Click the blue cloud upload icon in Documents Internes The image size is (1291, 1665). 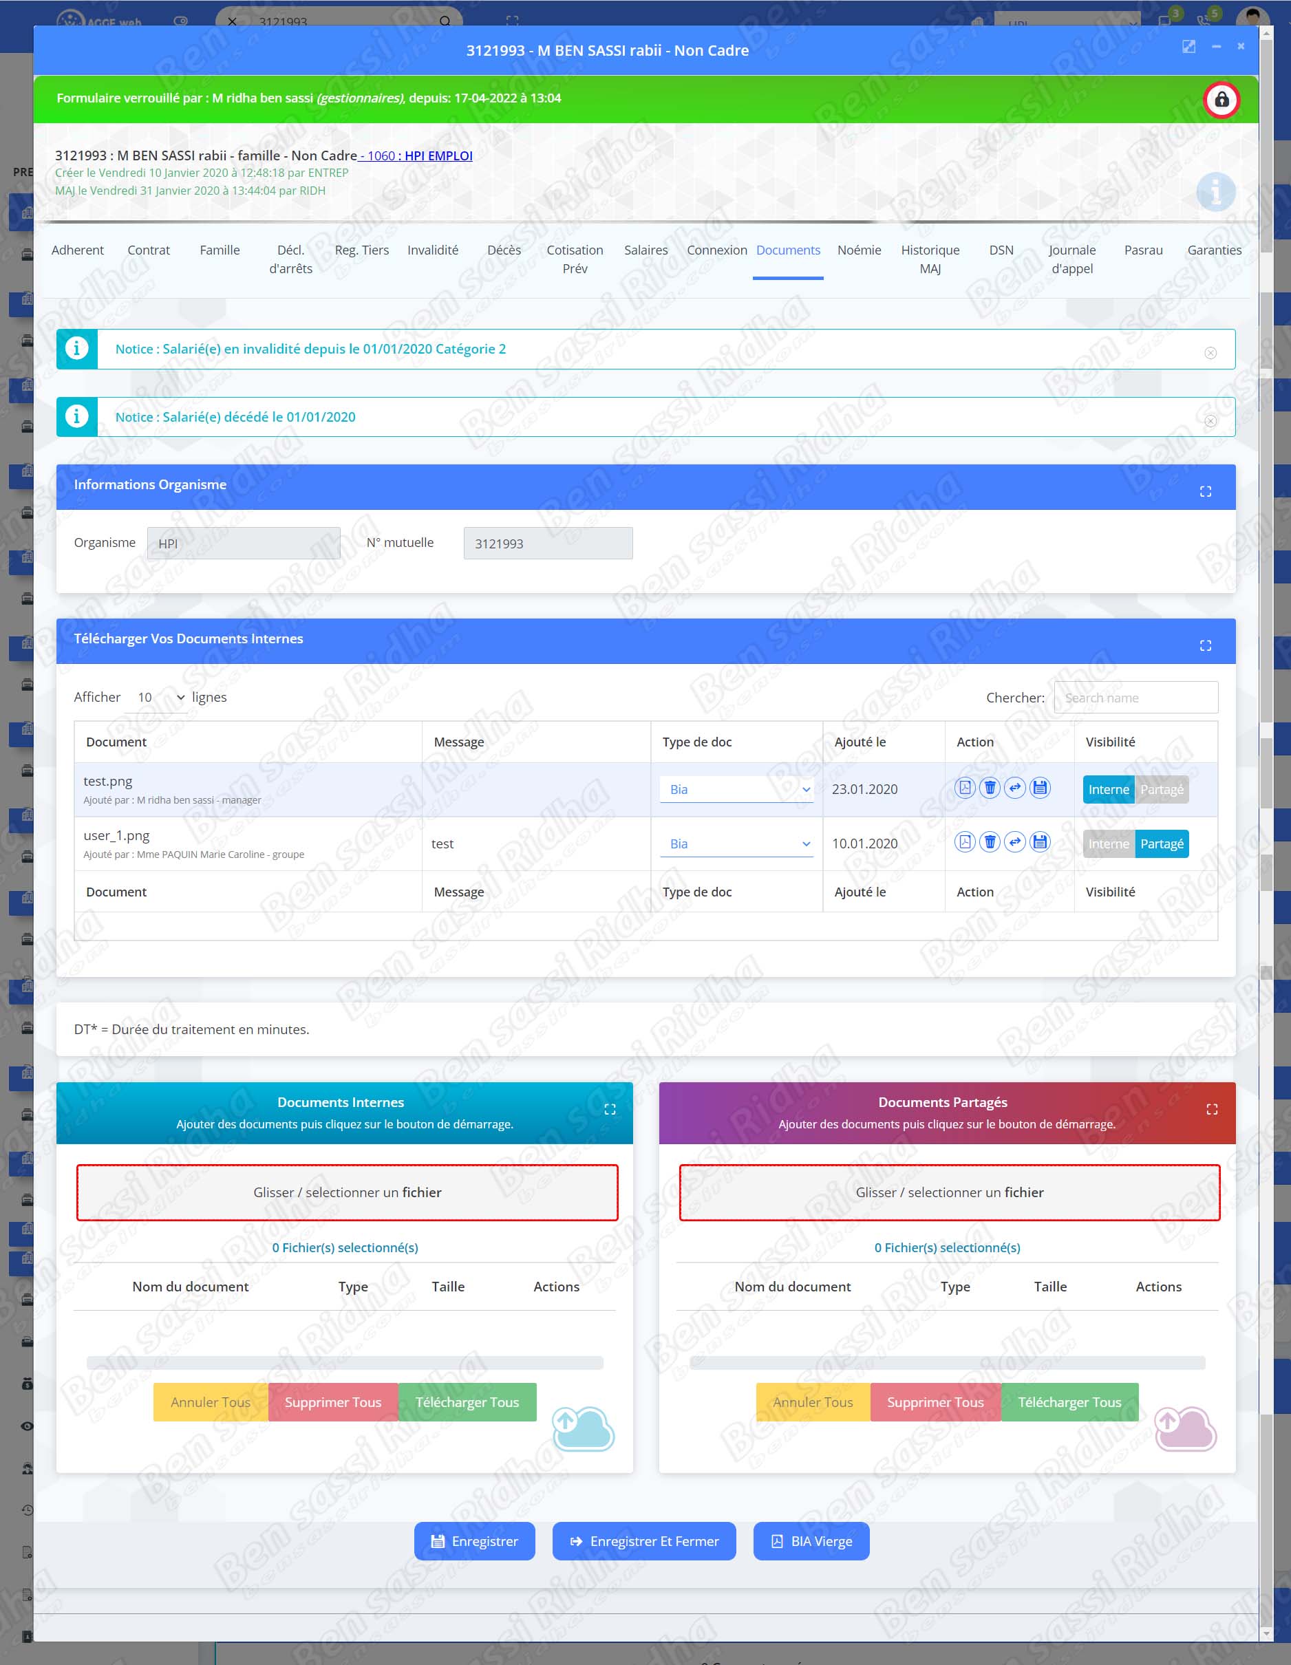(x=583, y=1428)
